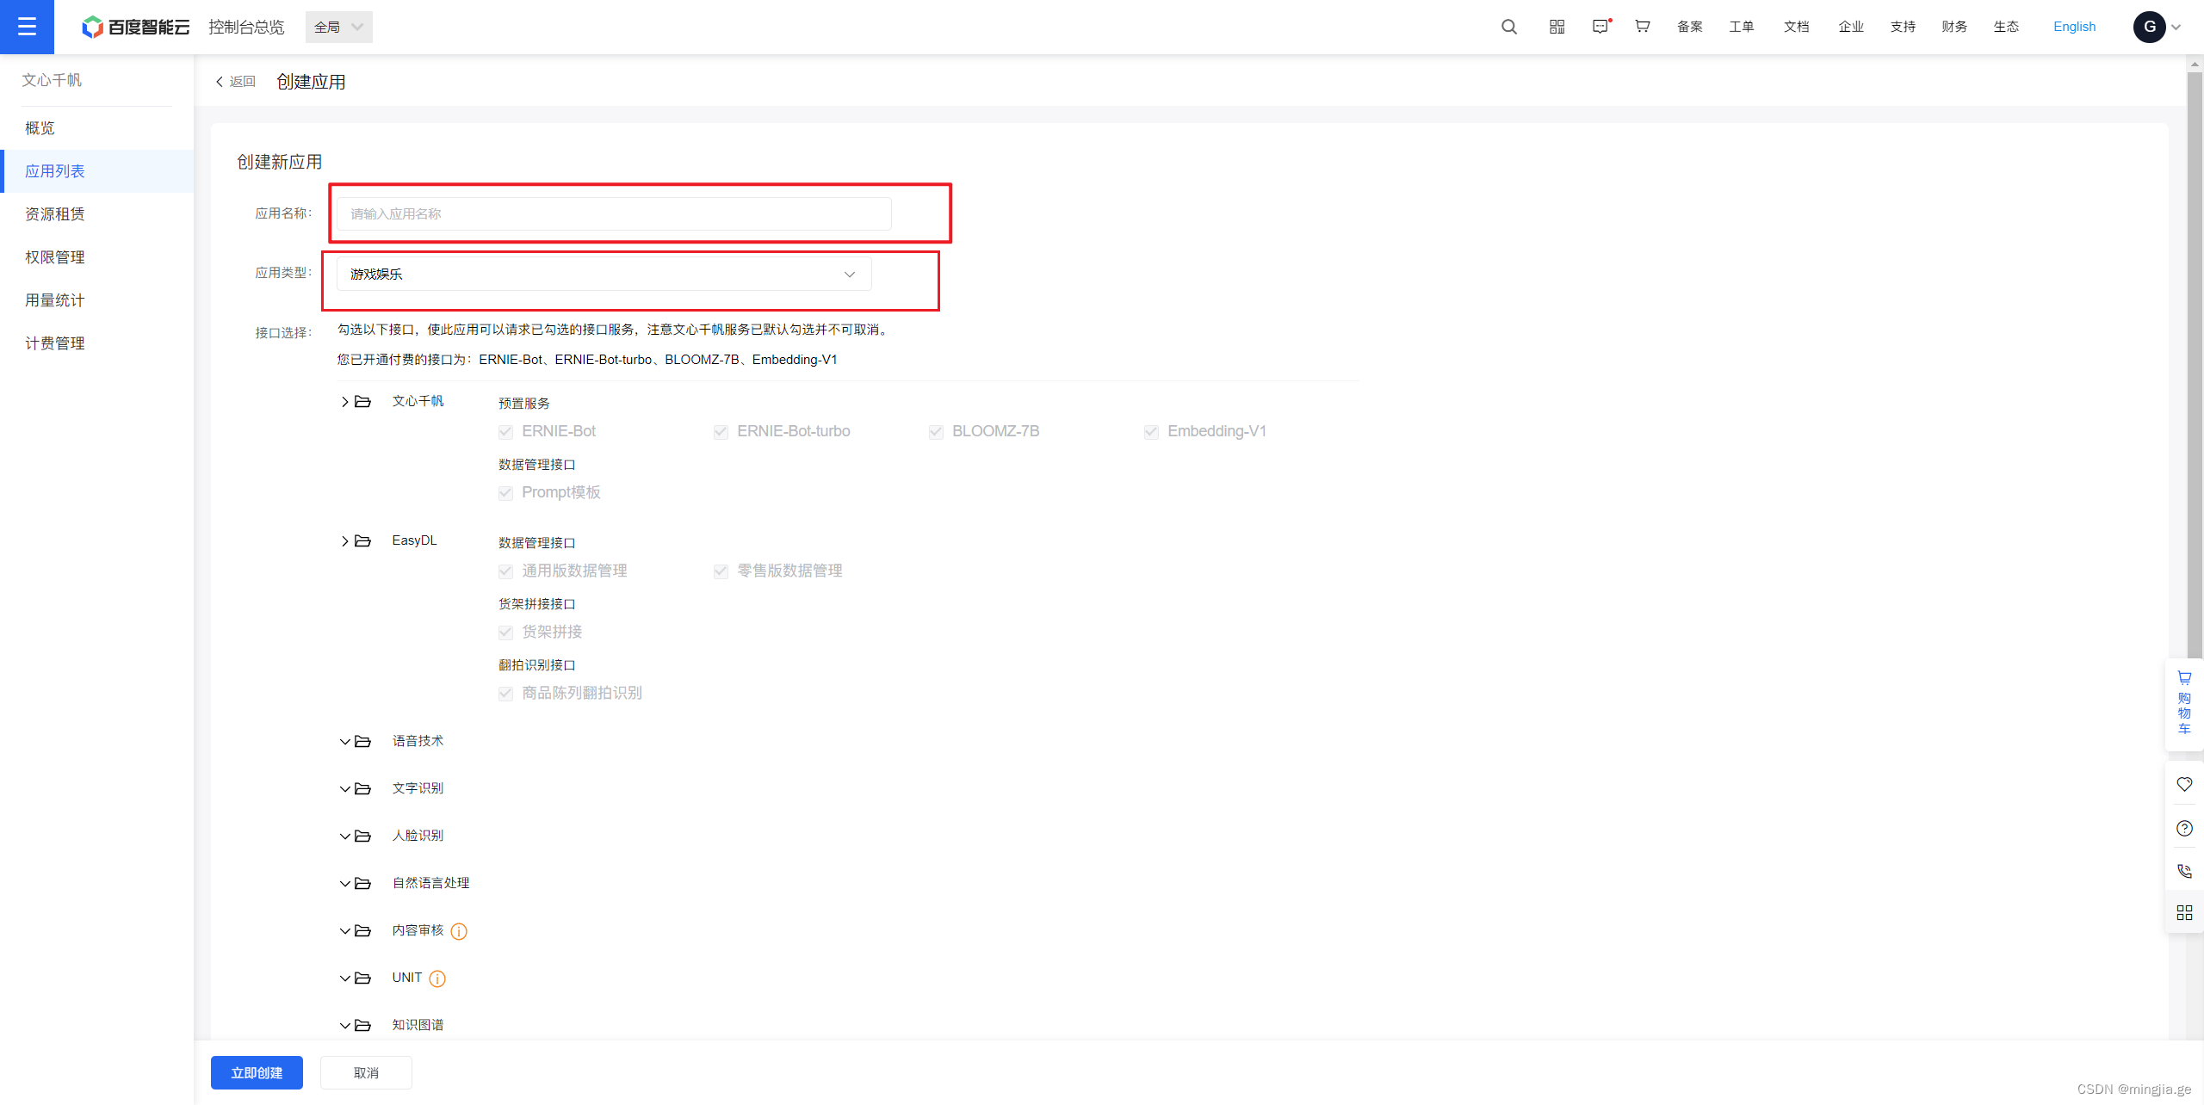Toggle ERNIE-Bot checkbox under 预置服务
Screen dimensions: 2204x1105
coord(506,431)
